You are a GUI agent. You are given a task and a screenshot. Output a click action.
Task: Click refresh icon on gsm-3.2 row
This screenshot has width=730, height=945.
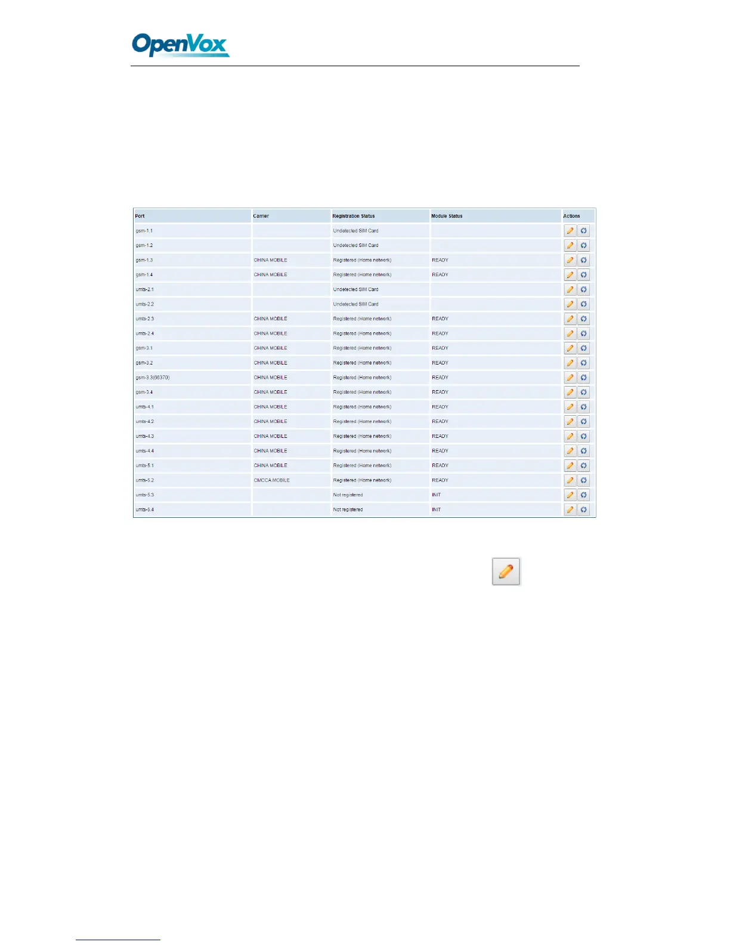pos(584,363)
